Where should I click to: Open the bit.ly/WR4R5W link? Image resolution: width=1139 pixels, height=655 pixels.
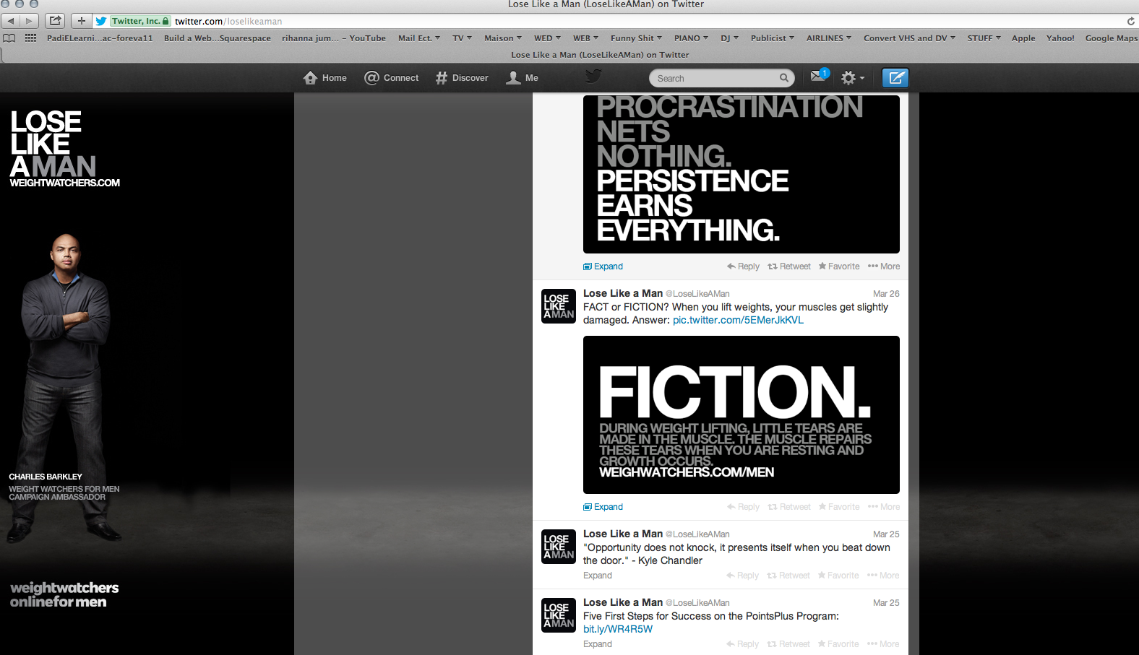pyautogui.click(x=618, y=629)
